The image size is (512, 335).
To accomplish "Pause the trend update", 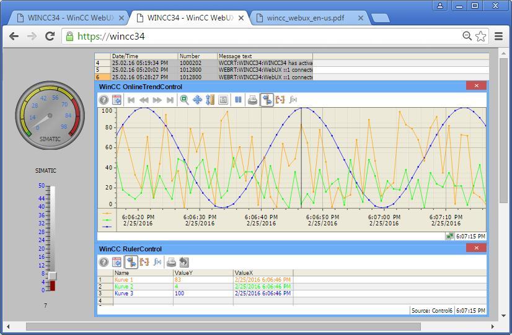I will 239,100.
